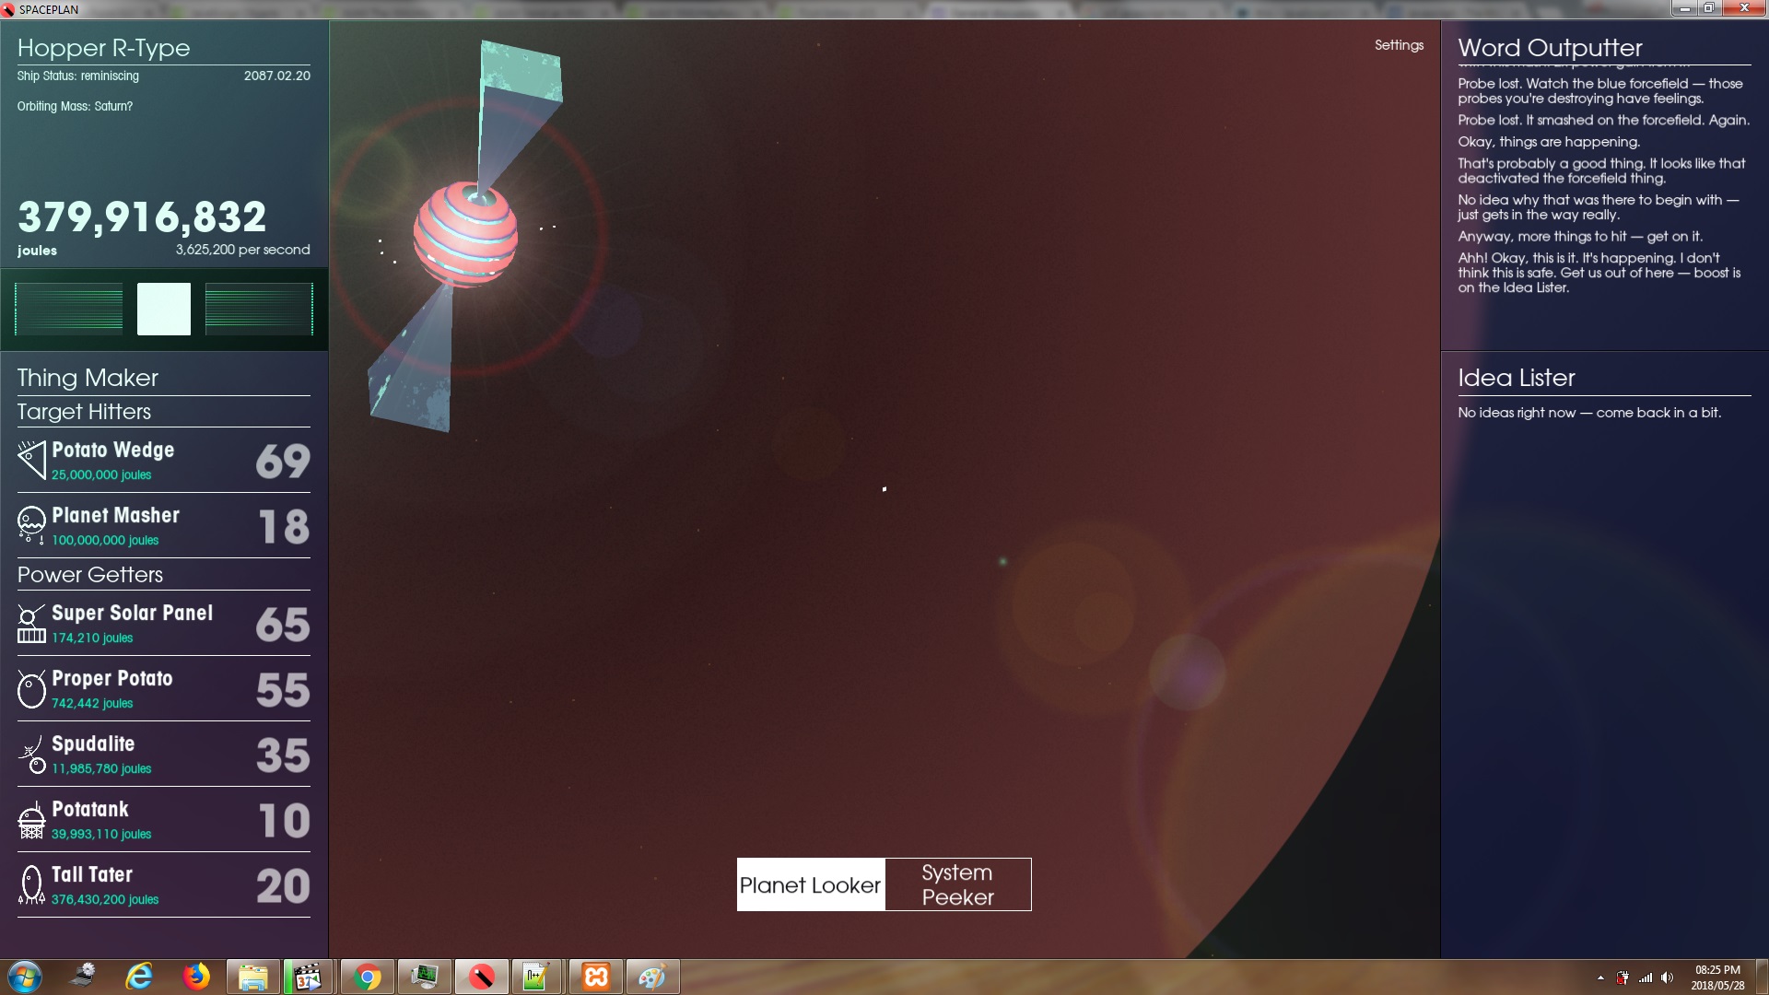Image resolution: width=1769 pixels, height=995 pixels.
Task: Click the white square kinetigen button
Action: [x=164, y=309]
